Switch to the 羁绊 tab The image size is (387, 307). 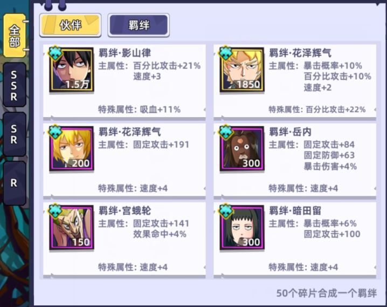[139, 25]
